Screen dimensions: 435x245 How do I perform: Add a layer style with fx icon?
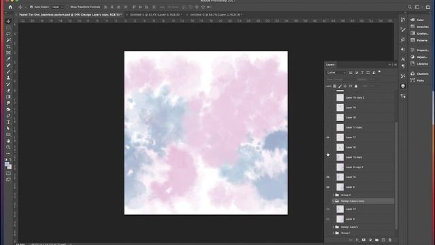click(x=358, y=240)
